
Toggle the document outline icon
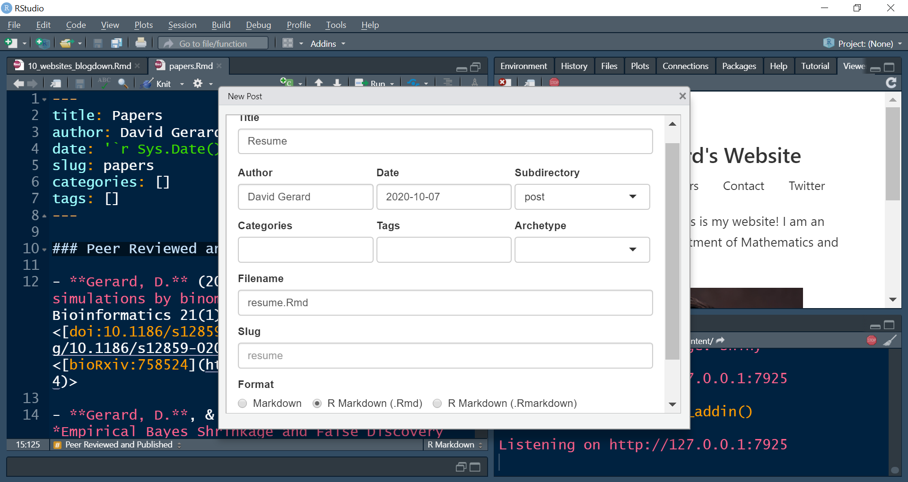448,82
